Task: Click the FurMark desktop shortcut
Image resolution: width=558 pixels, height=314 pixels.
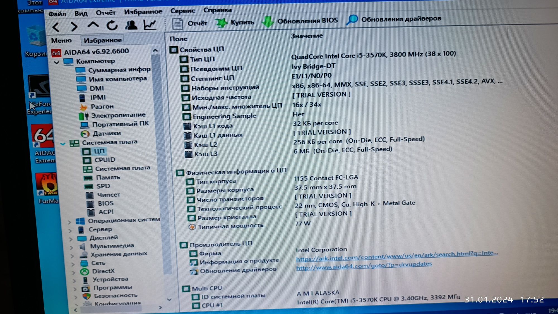Action: pos(47,188)
